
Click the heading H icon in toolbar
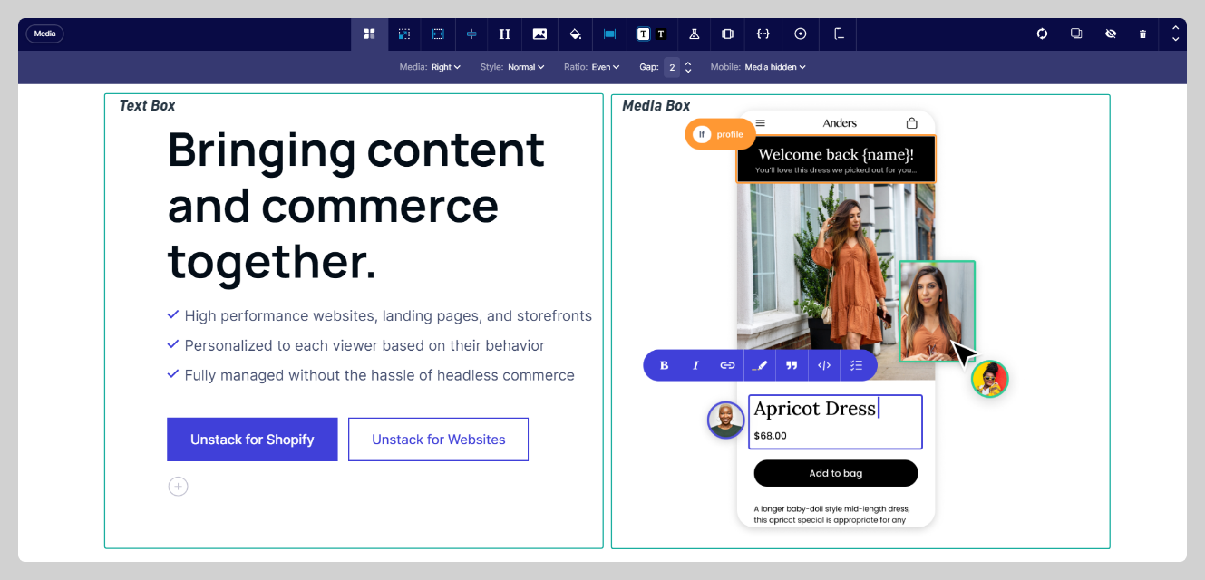click(x=505, y=34)
